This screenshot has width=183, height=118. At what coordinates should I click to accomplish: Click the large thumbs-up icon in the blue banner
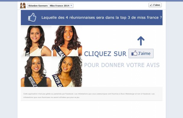(x=32, y=17)
